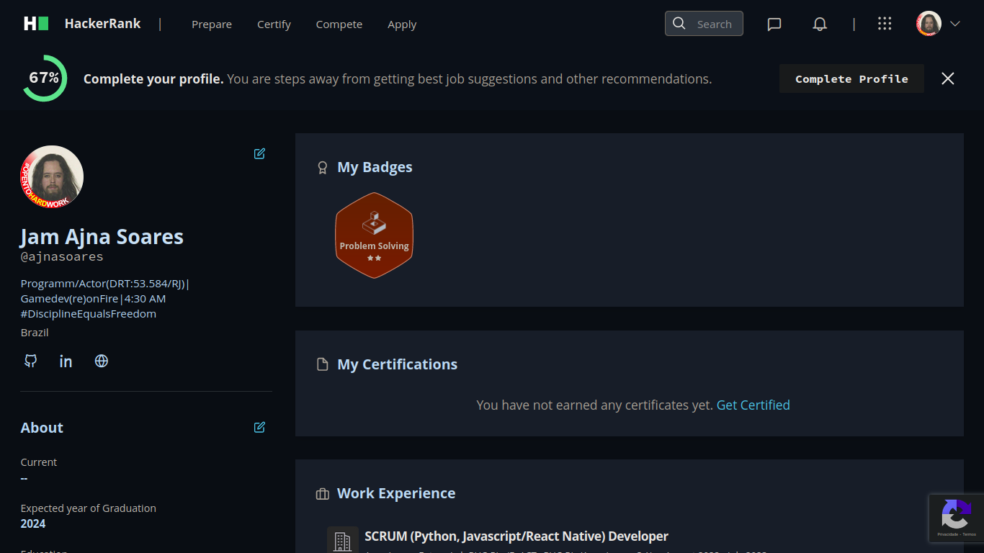Follow the Get Certified link
The width and height of the screenshot is (984, 553).
pos(753,405)
